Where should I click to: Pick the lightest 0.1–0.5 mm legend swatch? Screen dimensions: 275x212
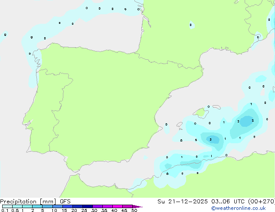pyautogui.click(x=7, y=207)
